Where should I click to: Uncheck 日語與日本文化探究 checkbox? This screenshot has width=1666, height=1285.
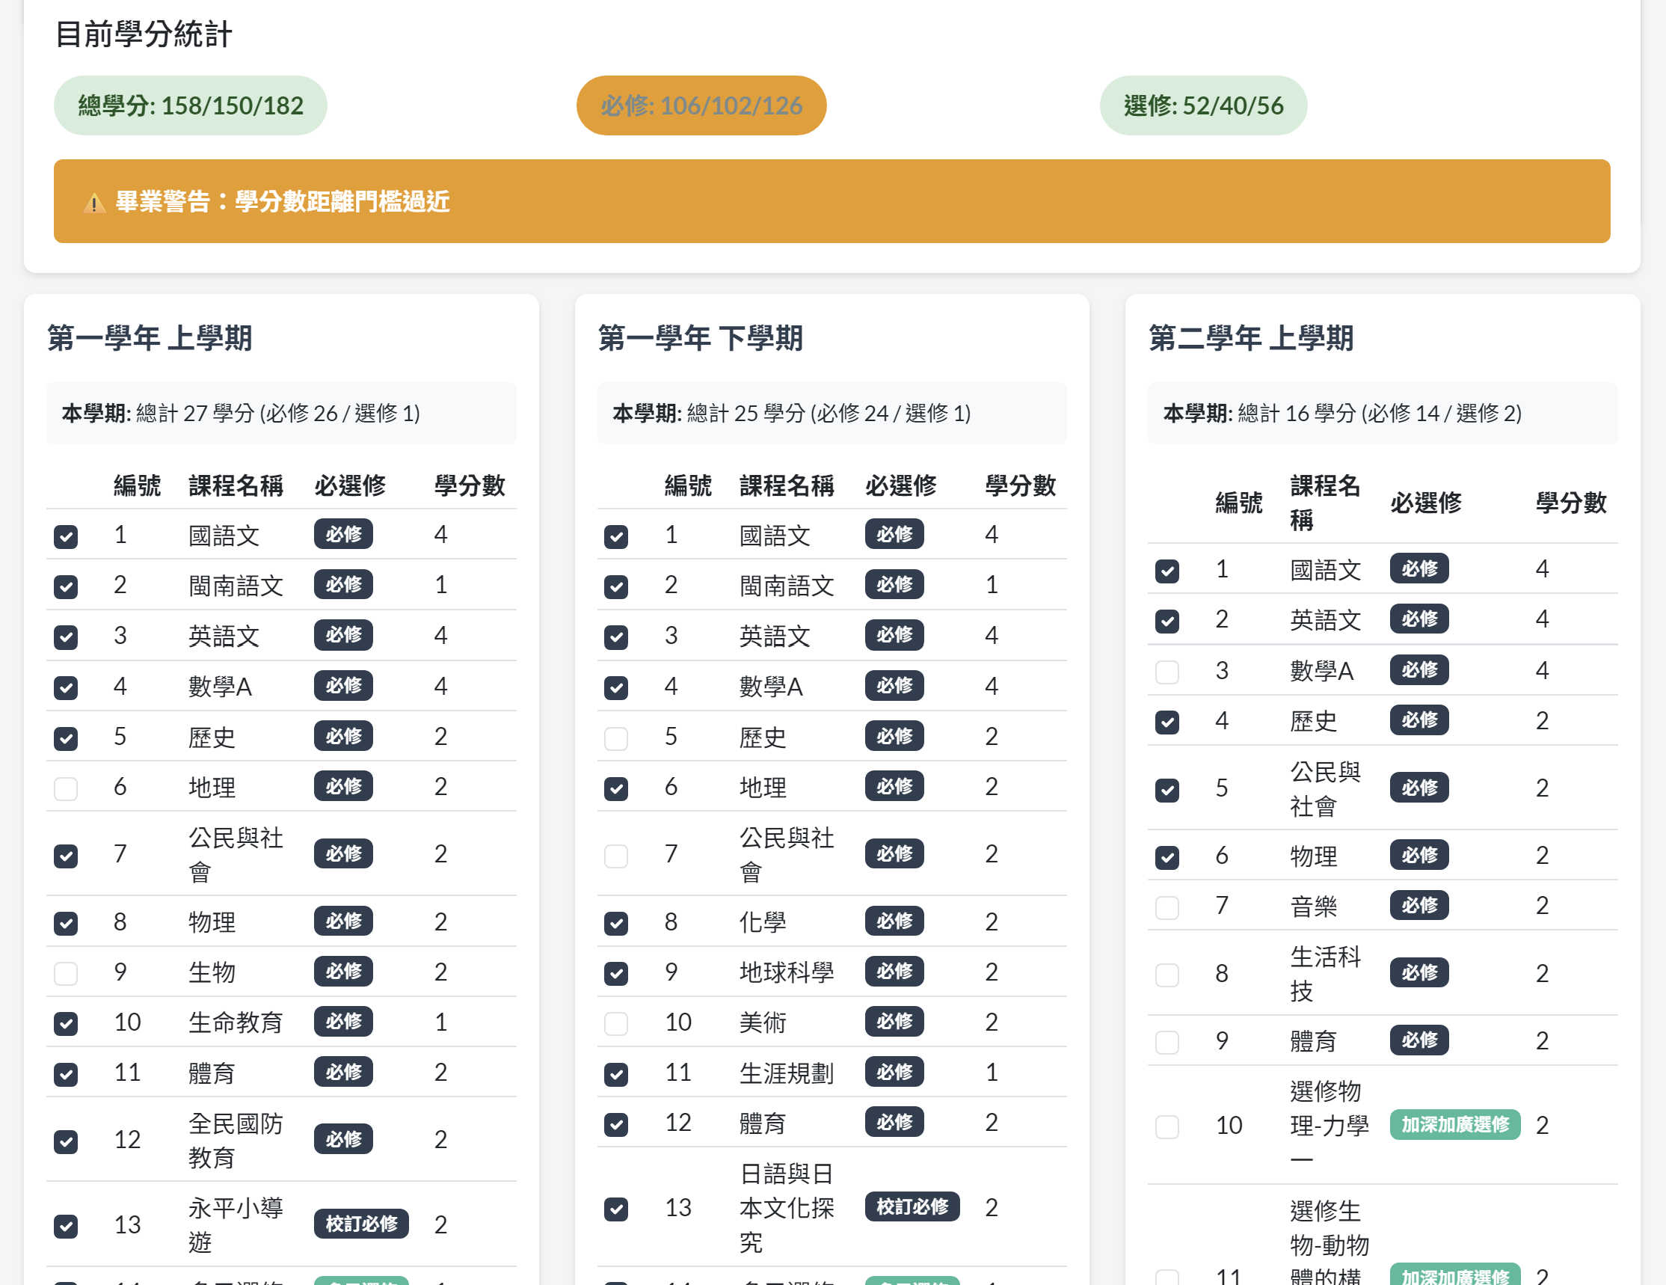tap(616, 1209)
